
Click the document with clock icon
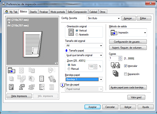[42, 87]
